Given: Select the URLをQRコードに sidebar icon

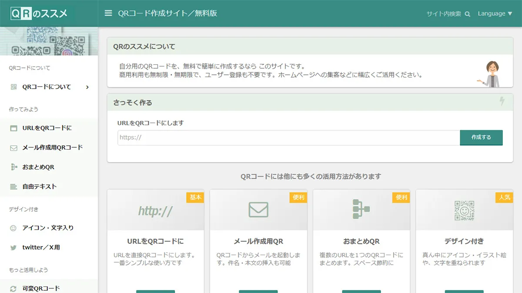Looking at the screenshot, I should (x=14, y=128).
